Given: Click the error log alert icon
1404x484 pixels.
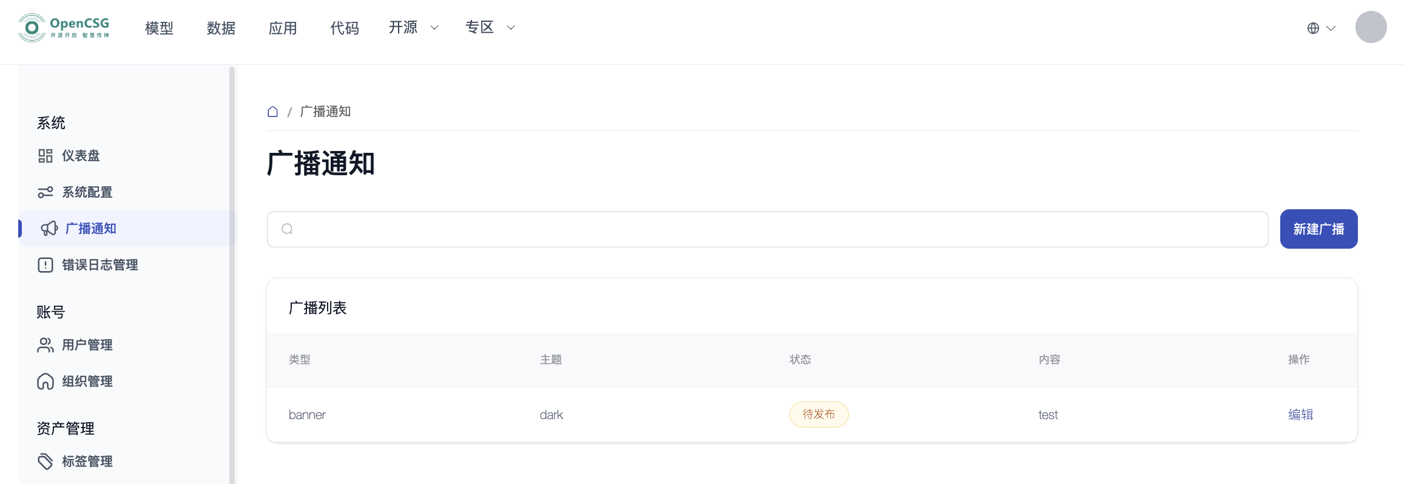Looking at the screenshot, I should [46, 265].
